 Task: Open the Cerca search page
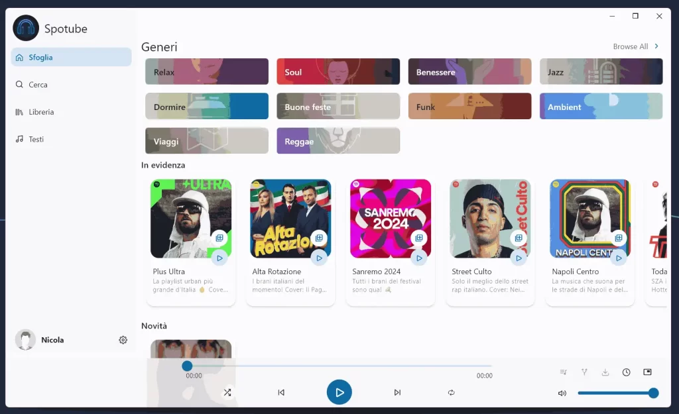tap(71, 84)
